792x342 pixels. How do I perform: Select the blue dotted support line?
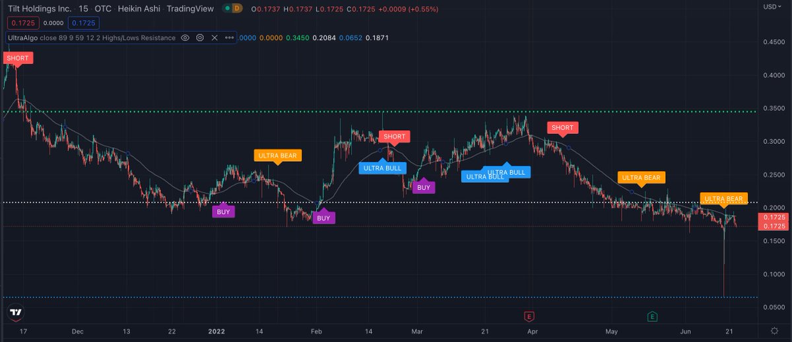click(379, 298)
